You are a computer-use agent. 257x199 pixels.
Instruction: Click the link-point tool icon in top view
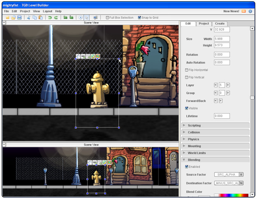point(83,56)
